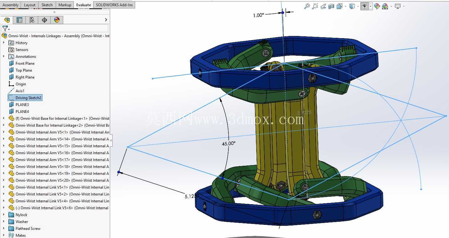Click the Previous View icon
This screenshot has width=449, height=238.
(323, 6)
